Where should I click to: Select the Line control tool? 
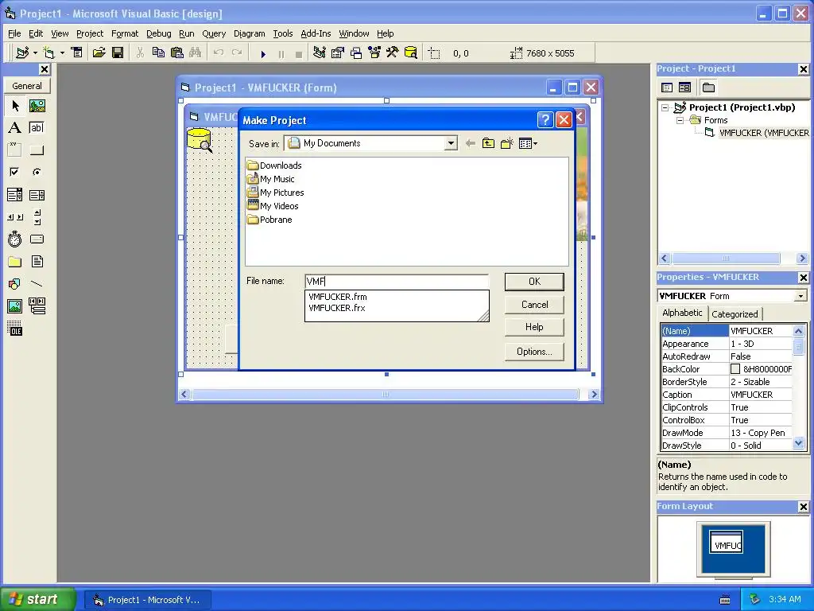point(37,284)
